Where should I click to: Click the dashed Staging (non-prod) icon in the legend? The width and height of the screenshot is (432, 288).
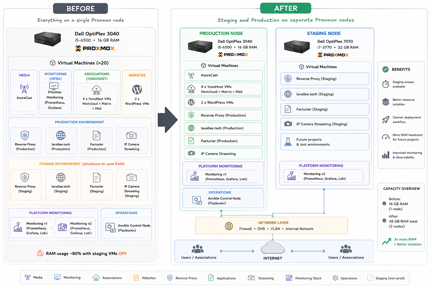click(x=370, y=278)
